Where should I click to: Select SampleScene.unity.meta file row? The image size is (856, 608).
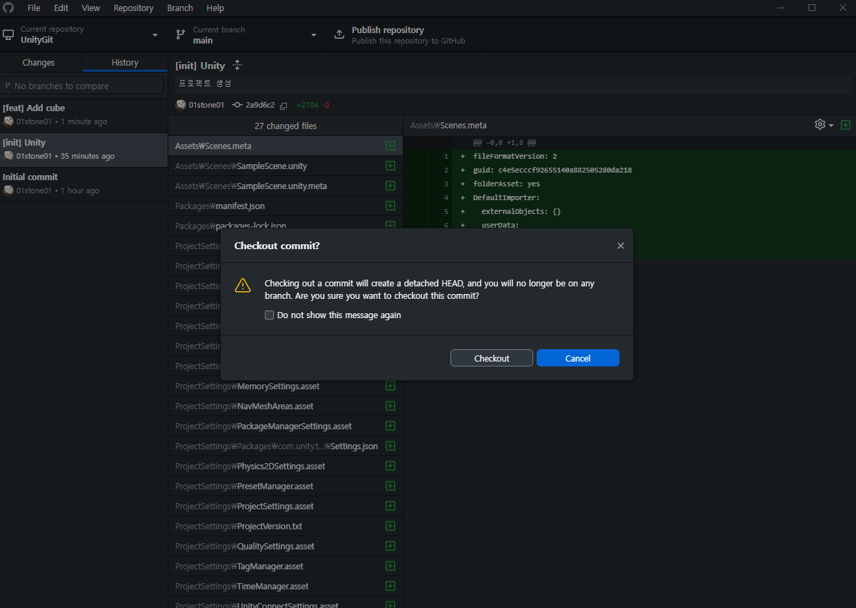[286, 186]
